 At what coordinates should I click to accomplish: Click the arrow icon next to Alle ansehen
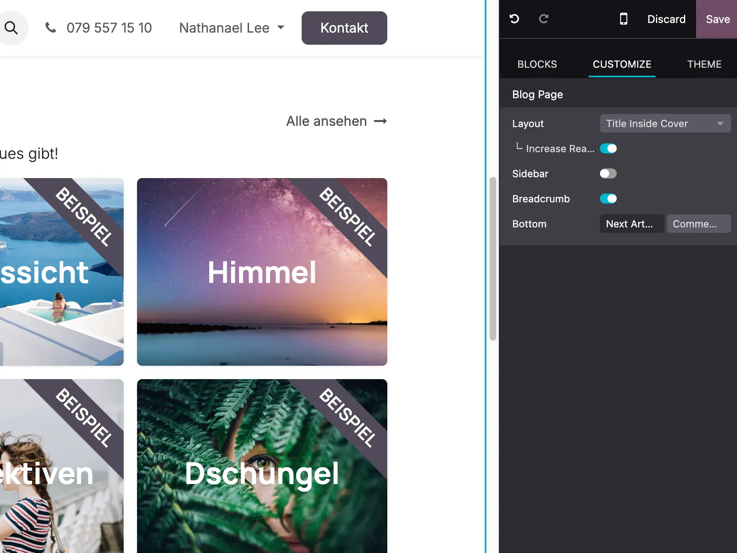(x=381, y=121)
